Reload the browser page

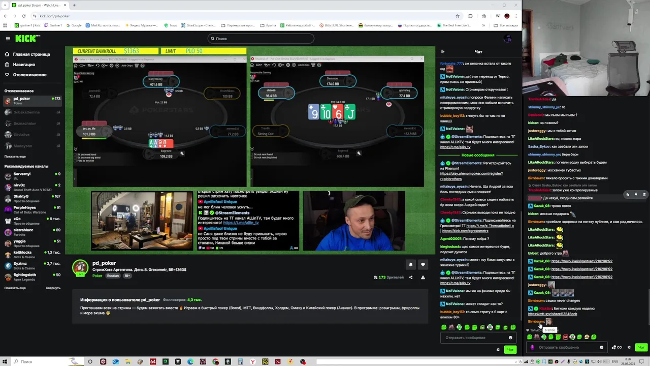click(23, 16)
